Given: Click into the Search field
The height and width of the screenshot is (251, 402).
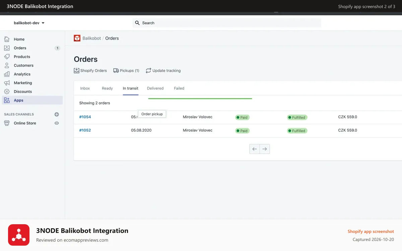Looking at the screenshot, I should coord(227,23).
